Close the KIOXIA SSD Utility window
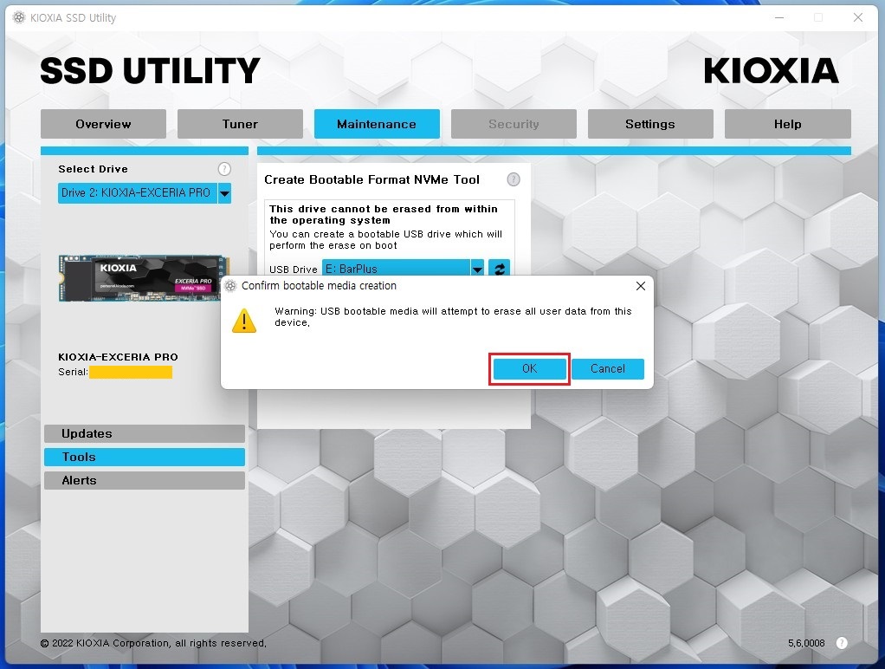 click(x=858, y=17)
